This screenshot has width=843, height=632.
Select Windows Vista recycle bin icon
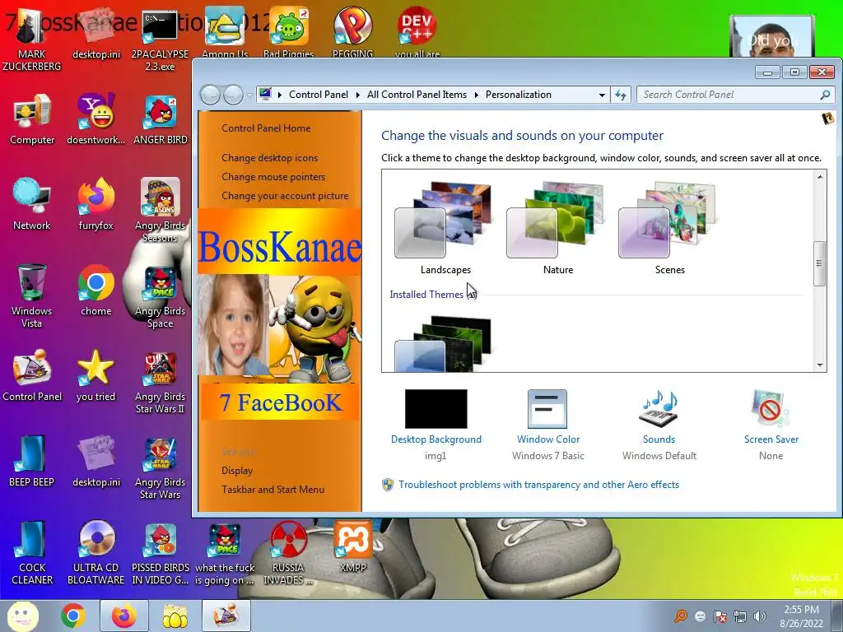32,295
